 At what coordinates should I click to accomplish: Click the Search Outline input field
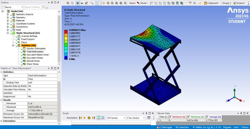click(x=32, y=7)
